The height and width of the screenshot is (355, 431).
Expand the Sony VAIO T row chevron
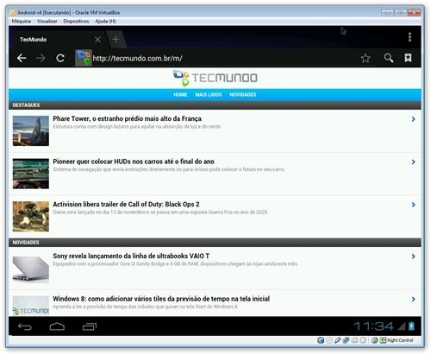pos(413,257)
